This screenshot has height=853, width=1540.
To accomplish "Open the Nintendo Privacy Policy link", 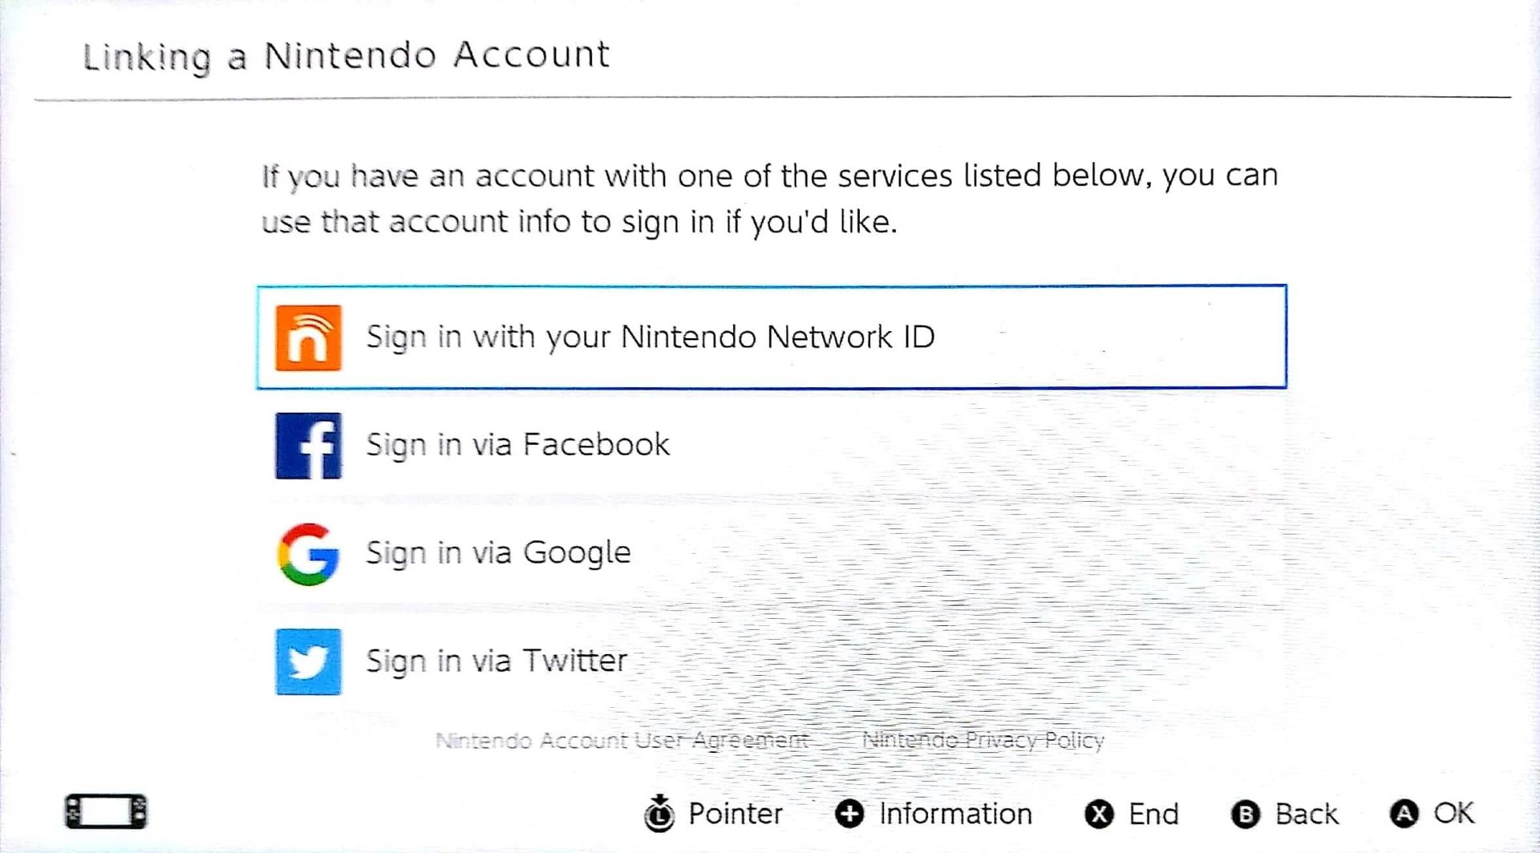I will [983, 740].
